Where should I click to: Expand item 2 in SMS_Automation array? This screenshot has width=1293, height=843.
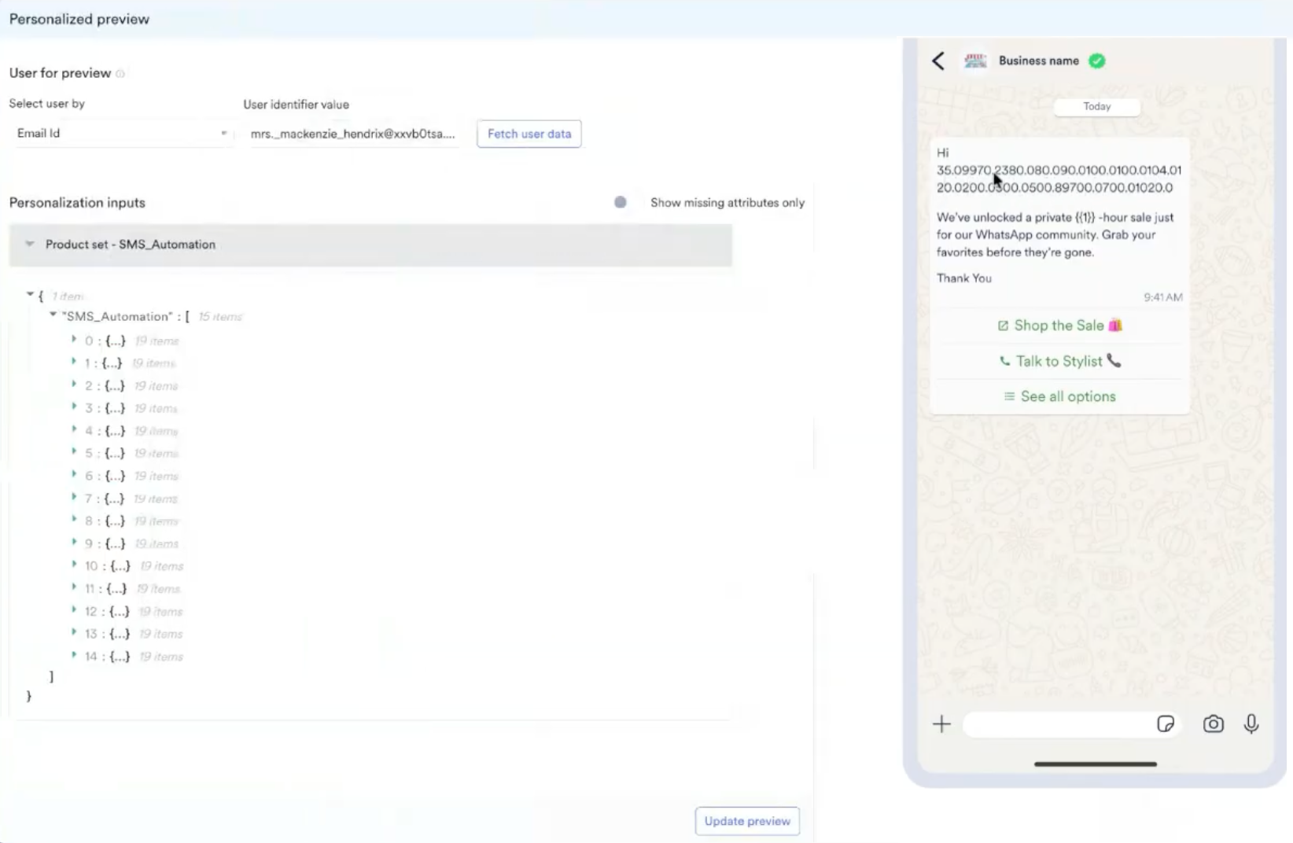[74, 385]
